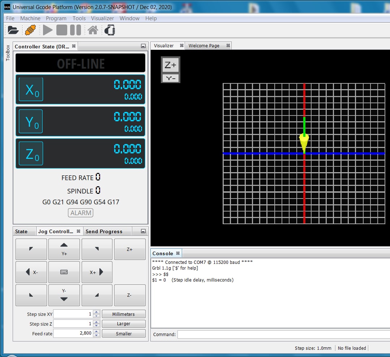This screenshot has height=357, width=390.
Task: Click the Step size XY input field
Action: pos(73,314)
